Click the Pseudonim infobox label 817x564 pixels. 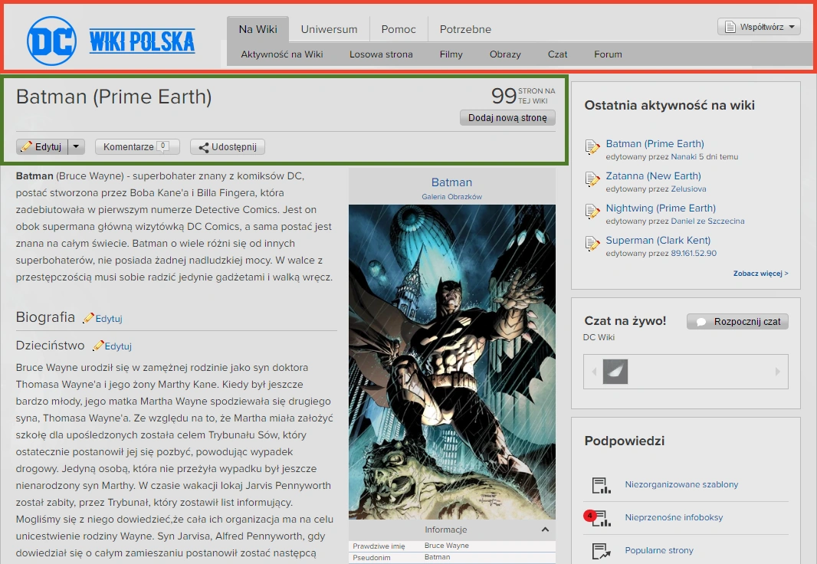372,558
